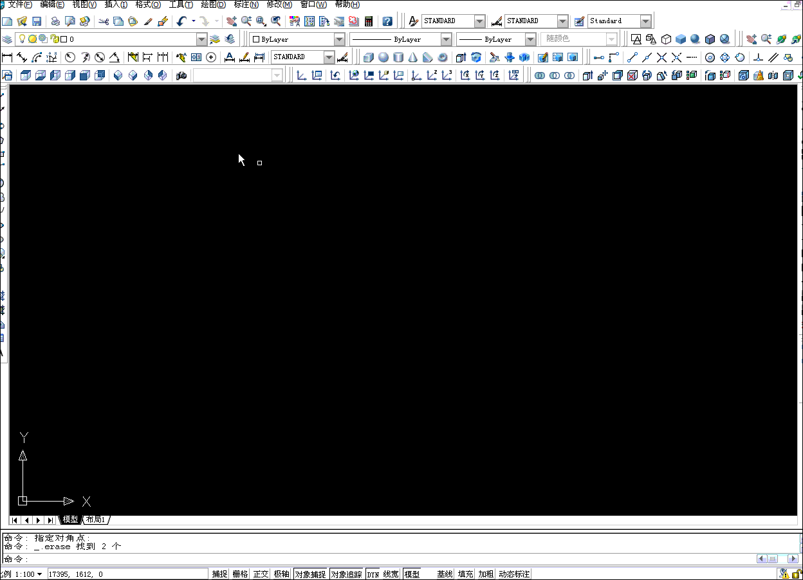Open the 格式(O) menu
Screen dimensions: 803x580
[148, 5]
